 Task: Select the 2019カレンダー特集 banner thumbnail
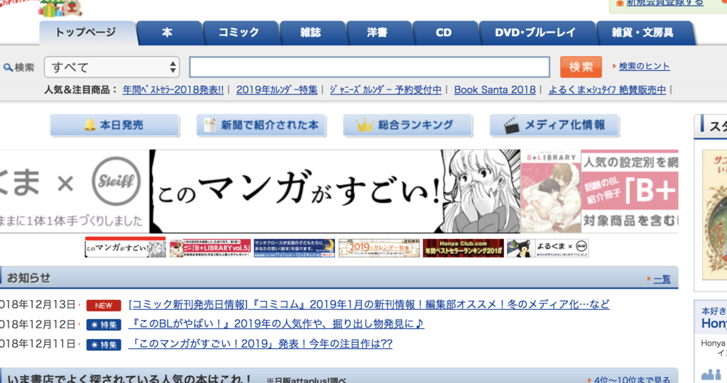pos(379,248)
